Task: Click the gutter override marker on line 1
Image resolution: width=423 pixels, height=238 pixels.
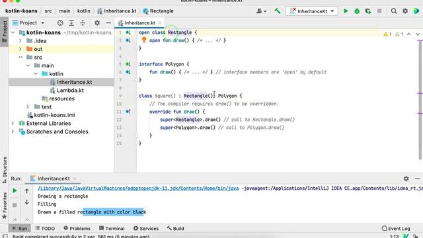Action: coord(128,32)
